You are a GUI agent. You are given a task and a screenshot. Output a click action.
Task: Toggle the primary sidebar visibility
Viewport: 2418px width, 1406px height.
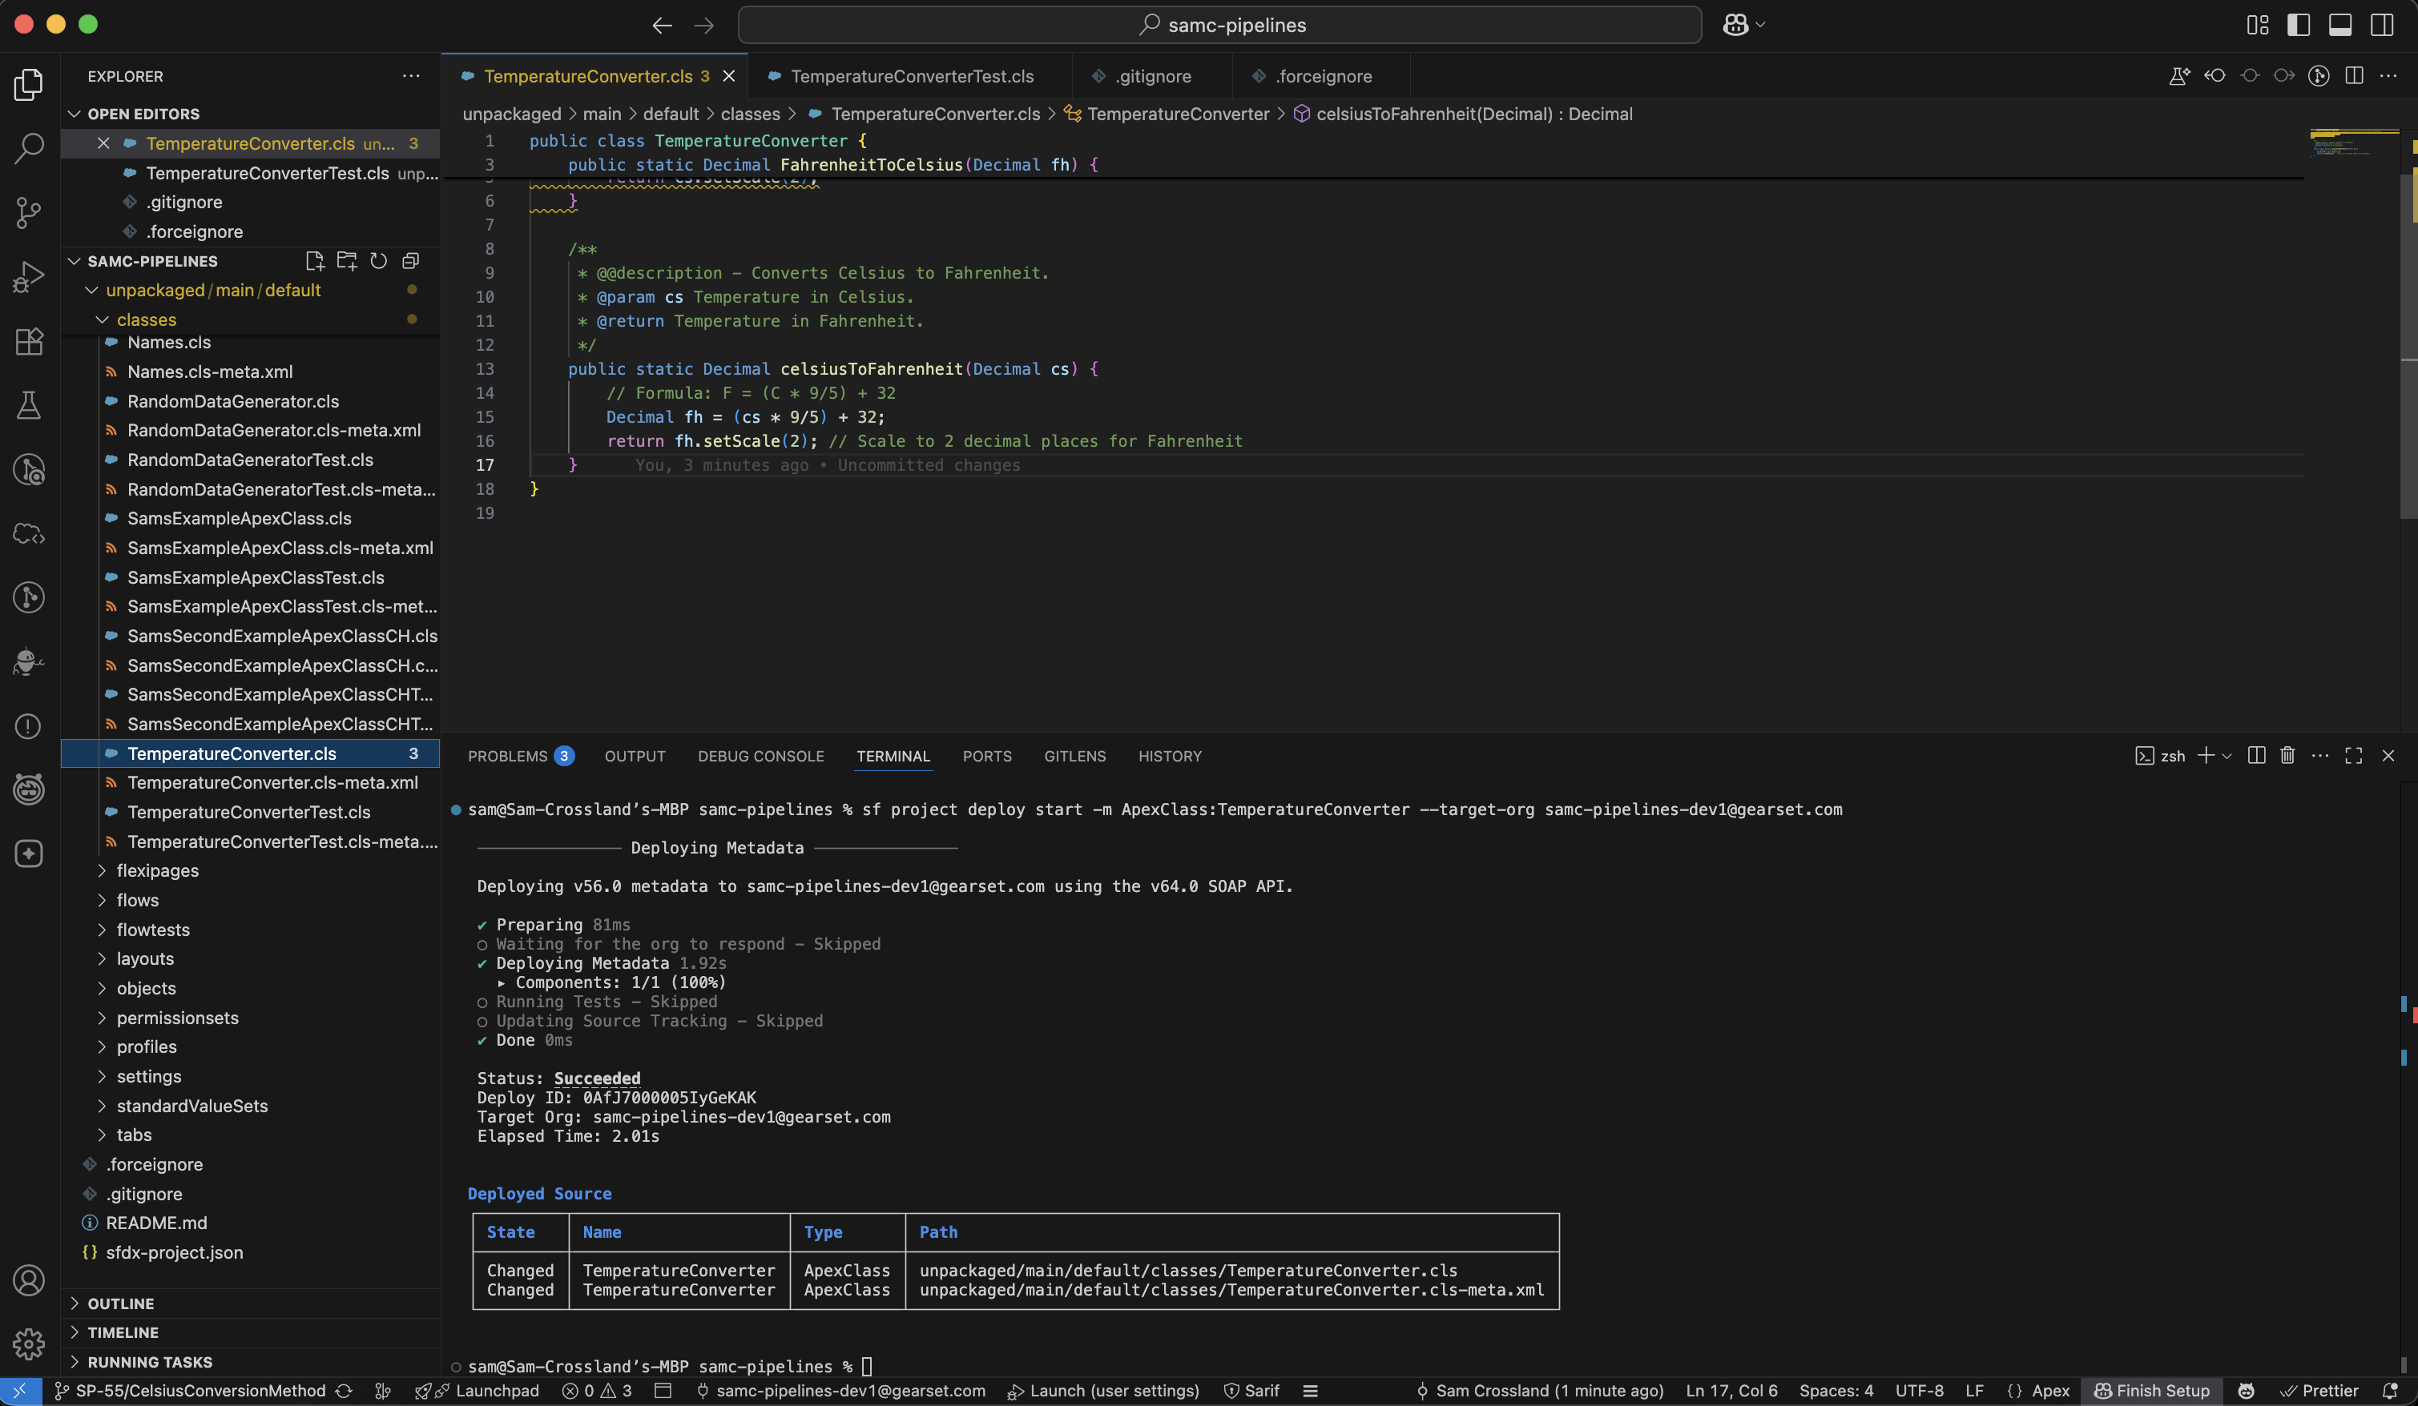(2299, 25)
